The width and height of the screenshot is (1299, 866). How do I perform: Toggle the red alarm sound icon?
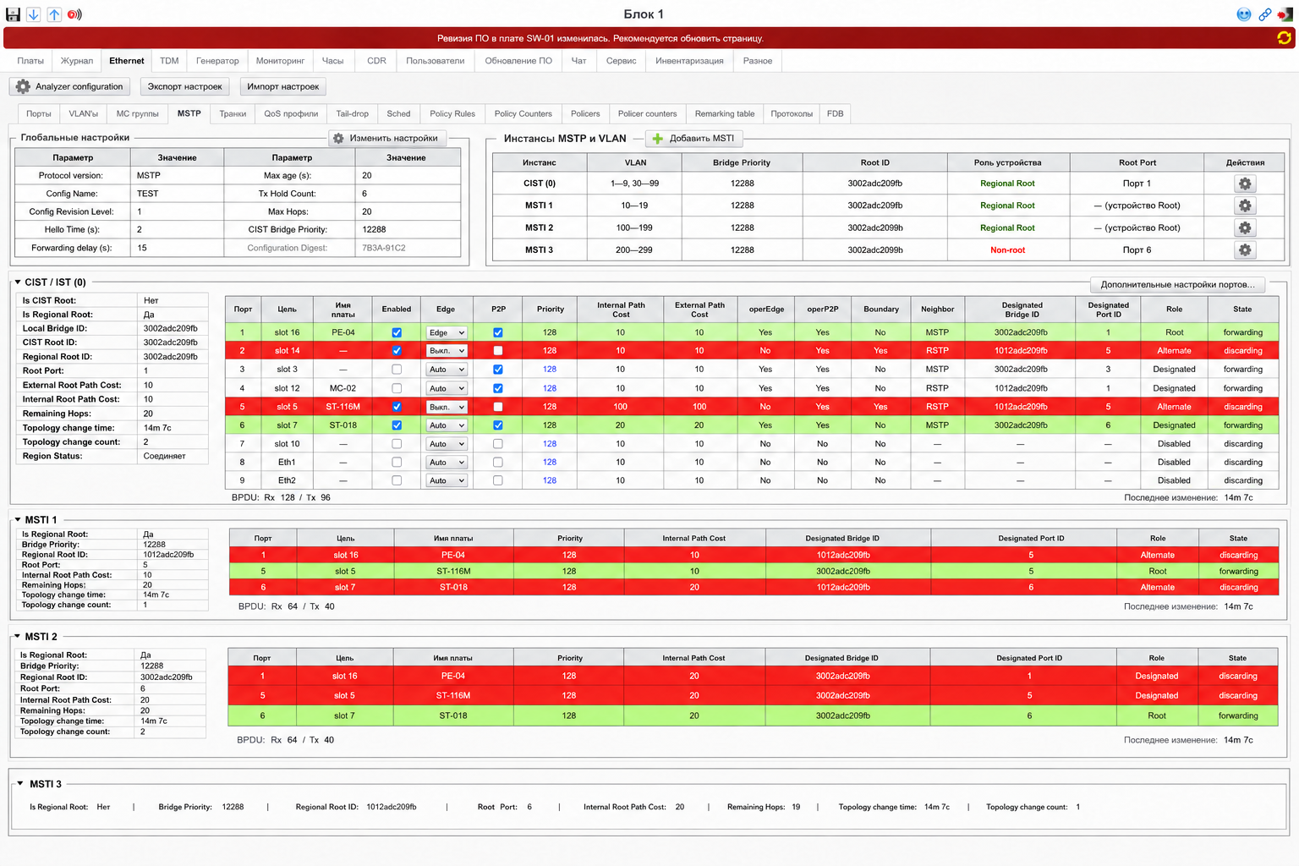coord(75,14)
